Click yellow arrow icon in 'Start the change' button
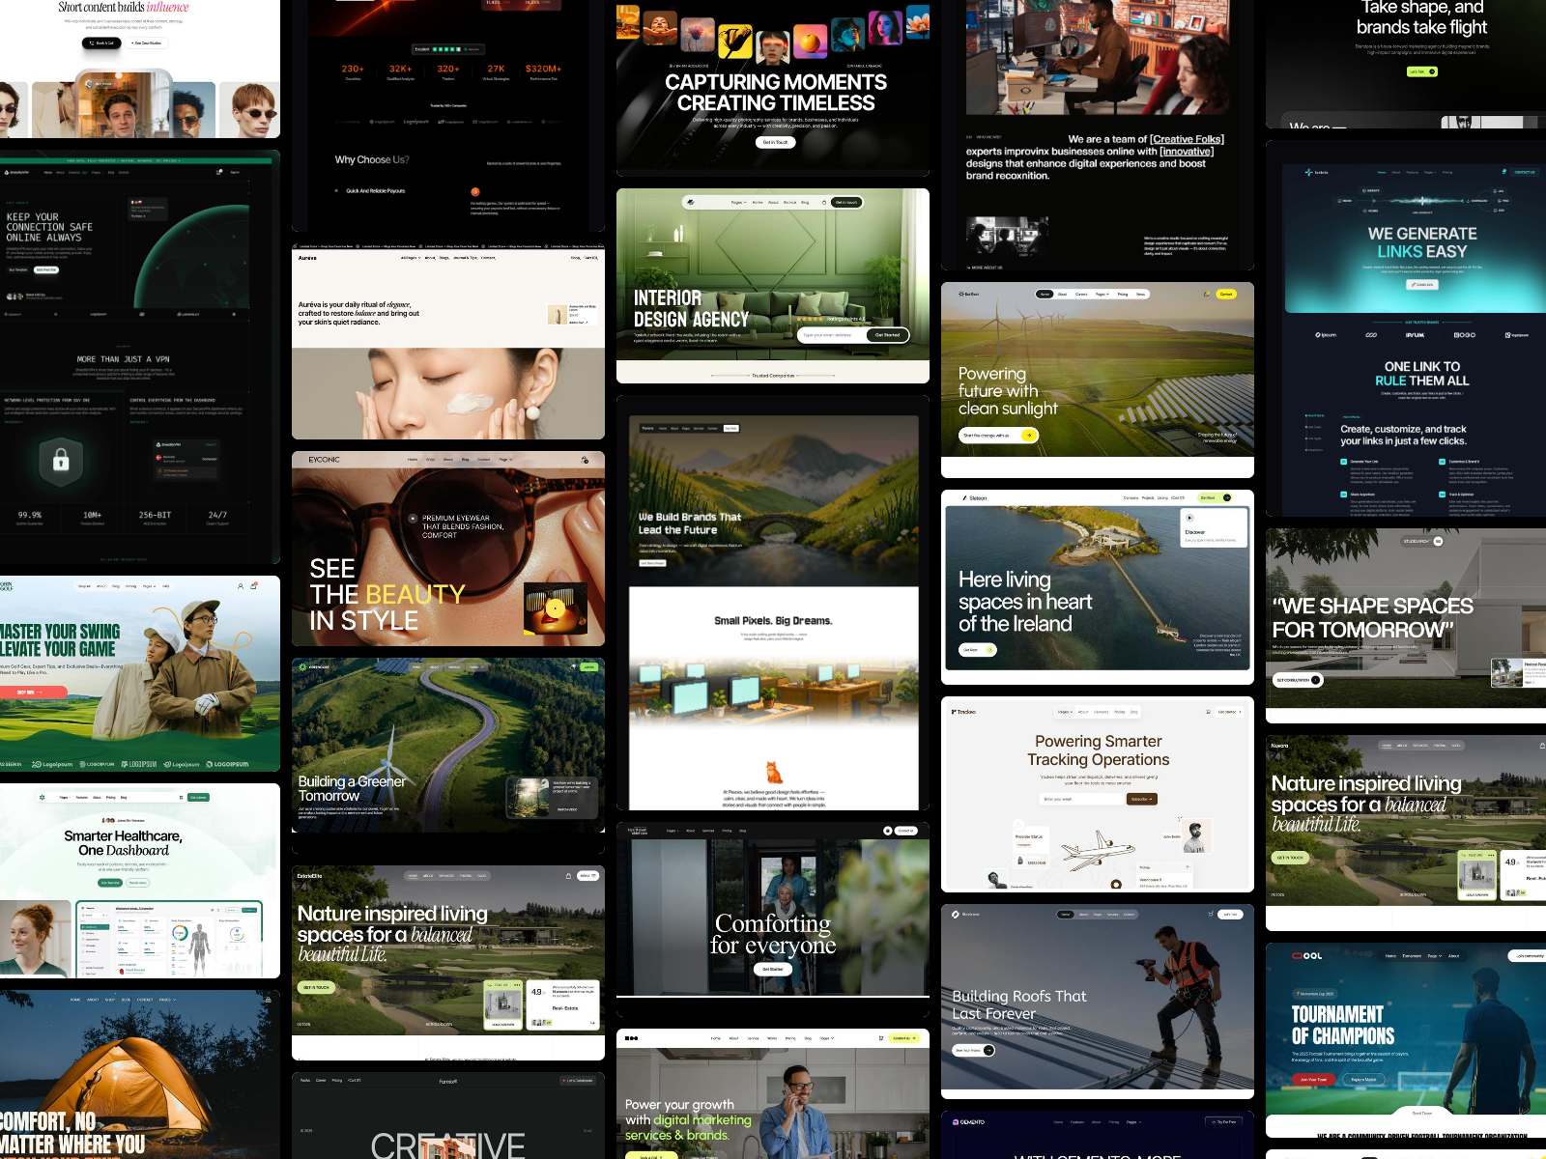The image size is (1546, 1159). coord(1029,436)
